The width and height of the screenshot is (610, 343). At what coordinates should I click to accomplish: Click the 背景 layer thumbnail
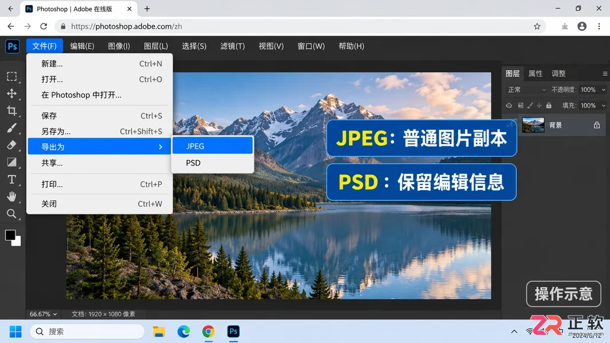(x=533, y=125)
